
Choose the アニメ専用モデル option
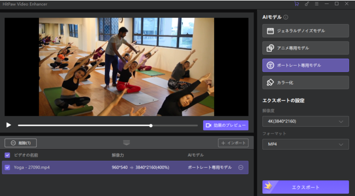305,48
